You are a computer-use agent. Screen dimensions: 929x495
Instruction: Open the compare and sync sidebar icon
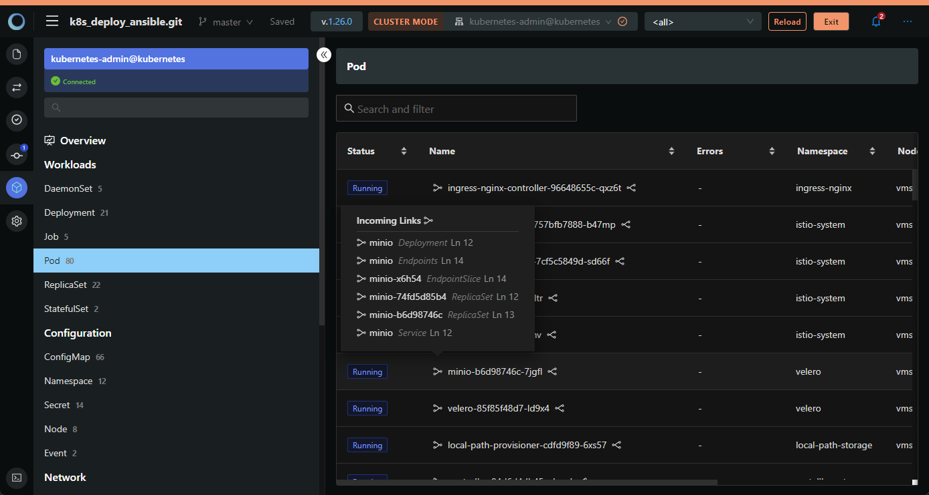[17, 87]
